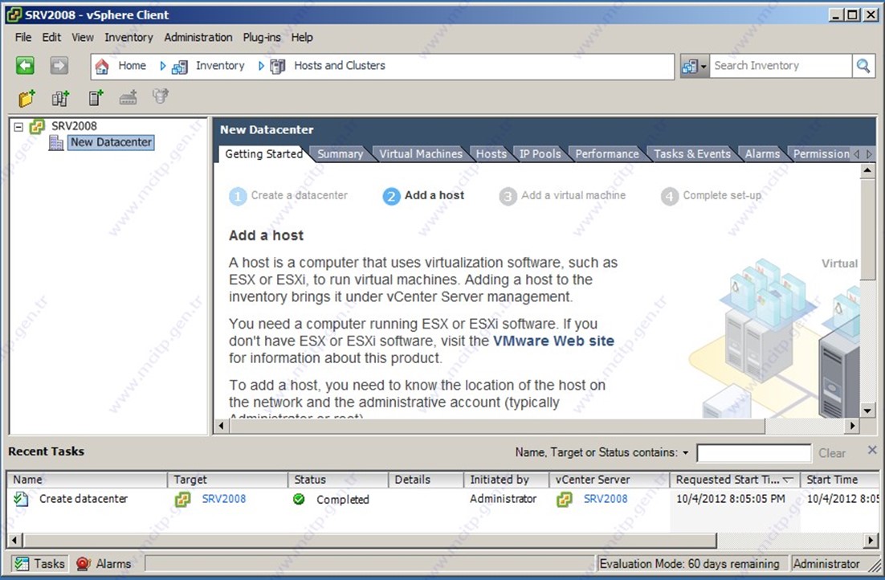Open the View menu

tap(83, 37)
